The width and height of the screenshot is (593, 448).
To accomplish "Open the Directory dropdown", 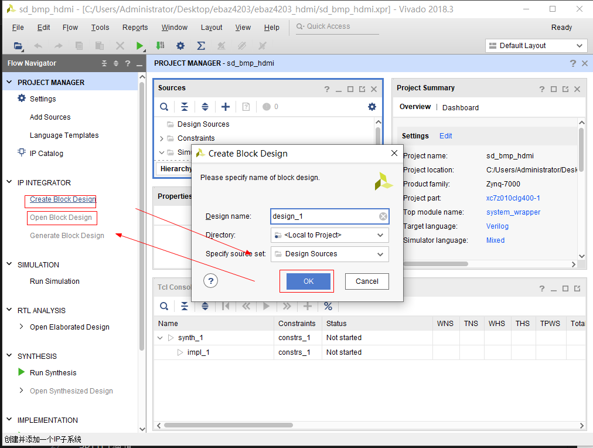I will tap(329, 235).
